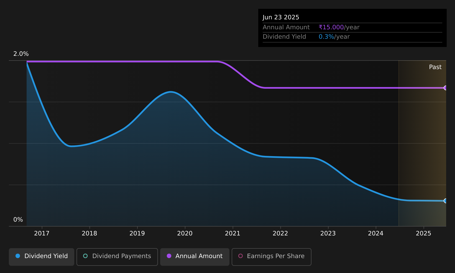This screenshot has width=455, height=273.
Task: Click the 2020 x-axis label
Action: tap(185, 233)
